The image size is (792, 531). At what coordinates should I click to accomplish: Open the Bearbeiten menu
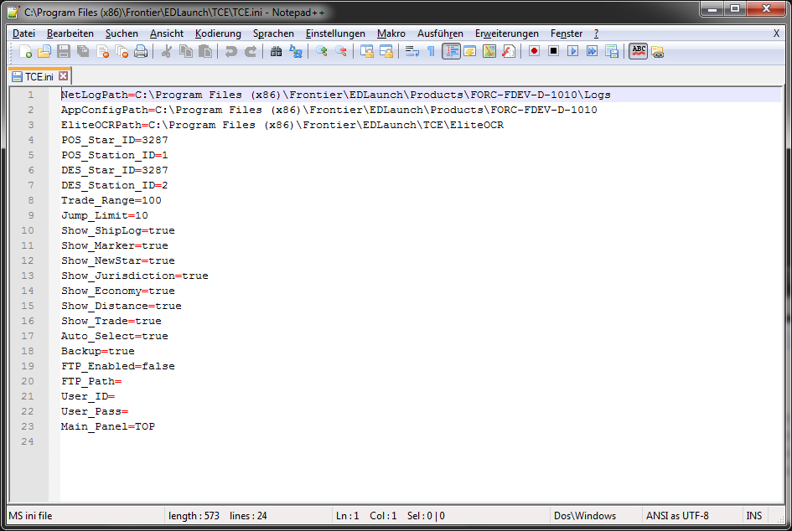click(70, 34)
